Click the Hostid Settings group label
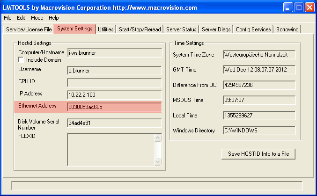Image resolution: width=317 pixels, height=196 pixels. 34,43
